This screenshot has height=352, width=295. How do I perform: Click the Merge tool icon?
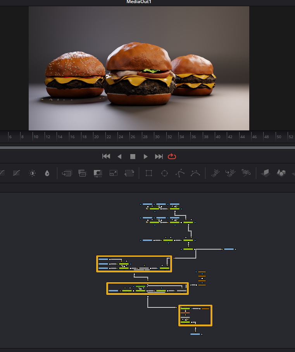[x=67, y=173]
